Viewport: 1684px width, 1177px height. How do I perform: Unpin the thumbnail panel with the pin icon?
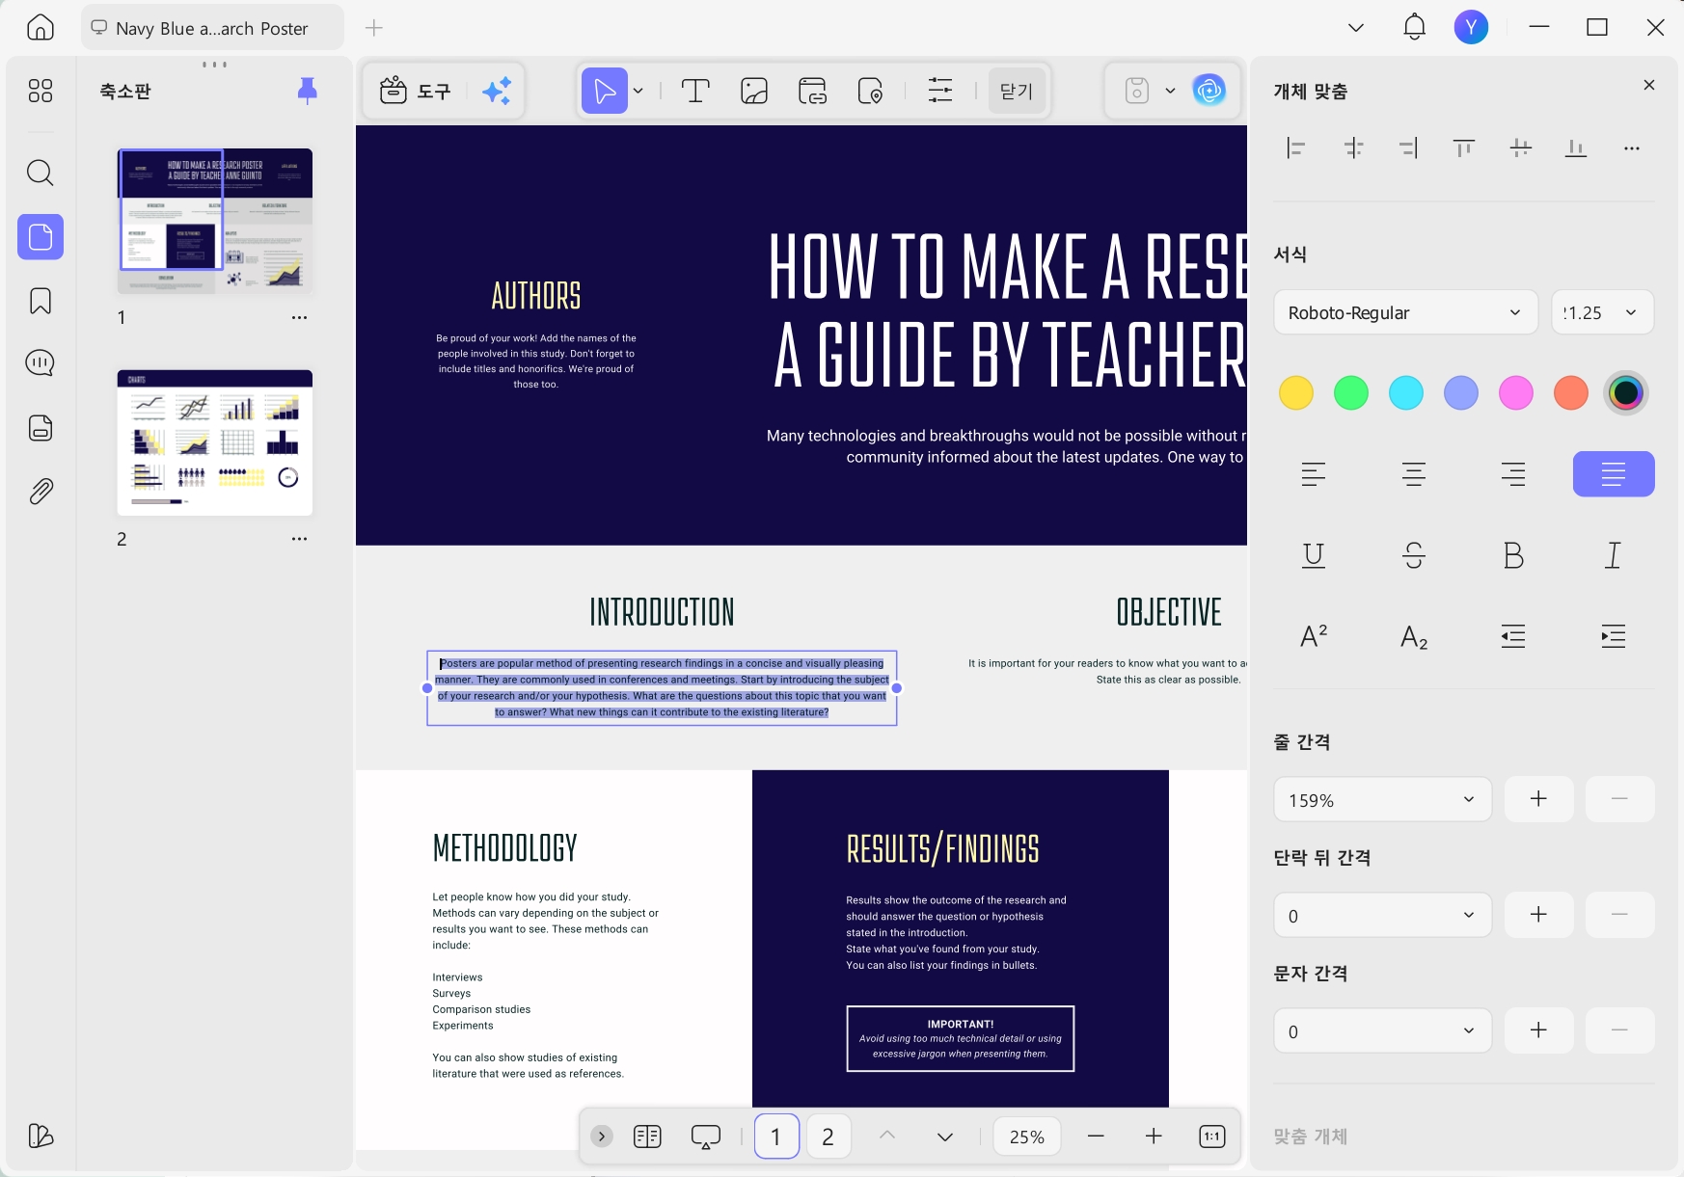(x=307, y=91)
